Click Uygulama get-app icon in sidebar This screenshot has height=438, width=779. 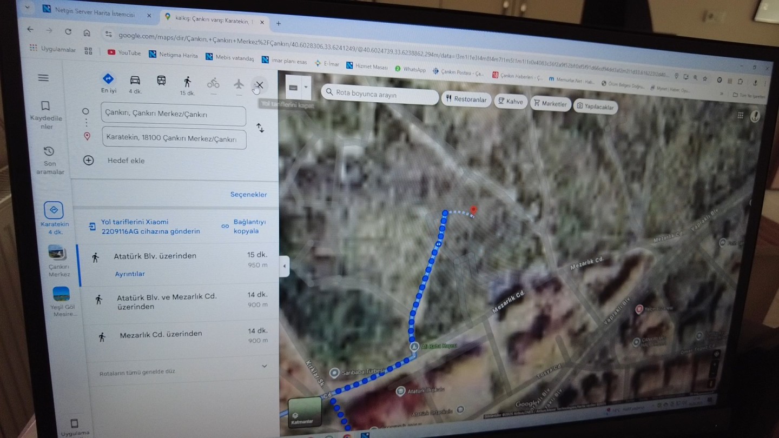pyautogui.click(x=75, y=423)
